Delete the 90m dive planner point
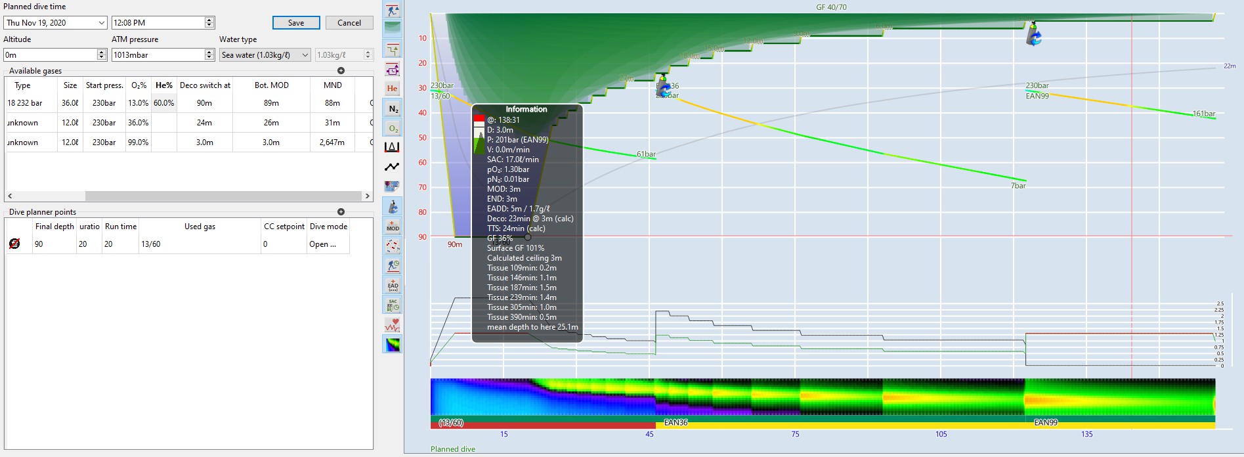Image resolution: width=1244 pixels, height=457 pixels. click(x=14, y=244)
